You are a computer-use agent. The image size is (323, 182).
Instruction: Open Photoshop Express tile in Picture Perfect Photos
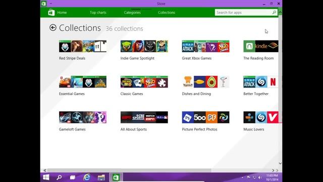pos(188,117)
